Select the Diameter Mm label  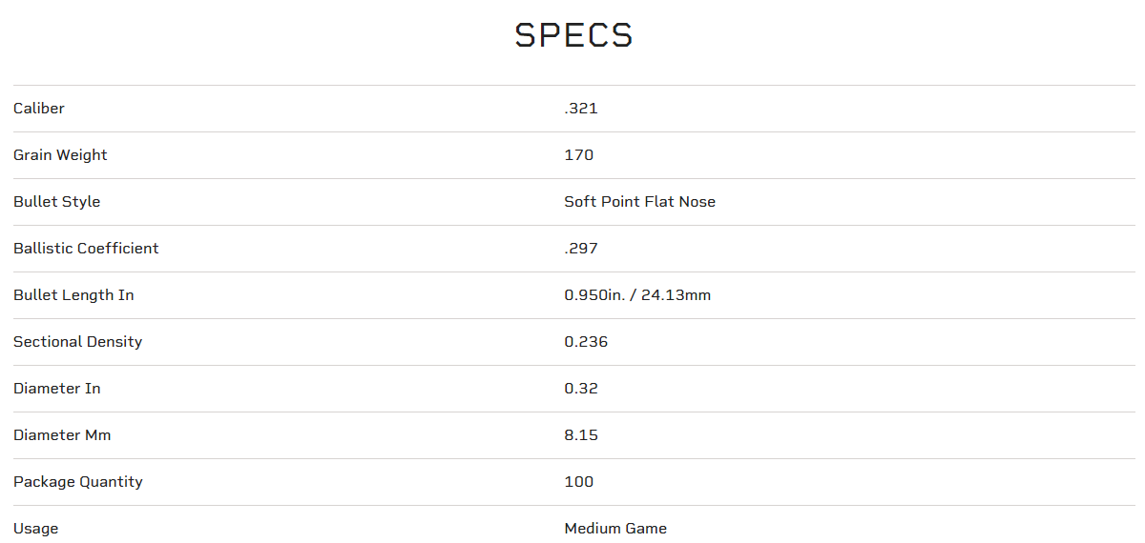click(x=62, y=435)
